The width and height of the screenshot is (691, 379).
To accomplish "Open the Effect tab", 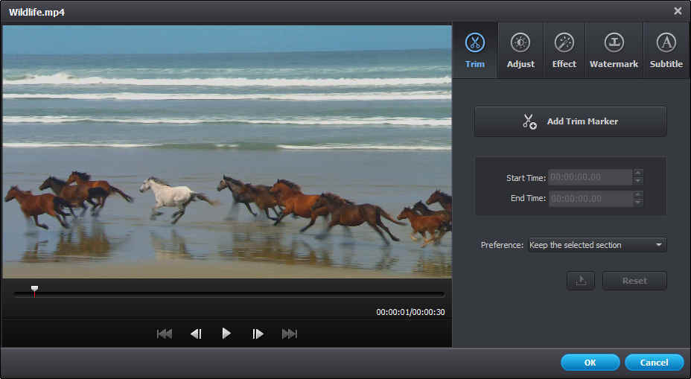I will 564,50.
